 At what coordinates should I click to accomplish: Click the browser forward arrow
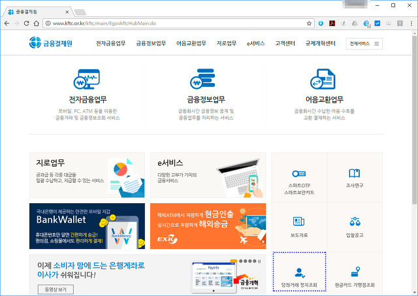pos(16,24)
